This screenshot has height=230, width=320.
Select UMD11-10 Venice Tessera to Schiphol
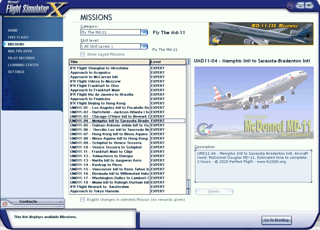(x=127, y=147)
